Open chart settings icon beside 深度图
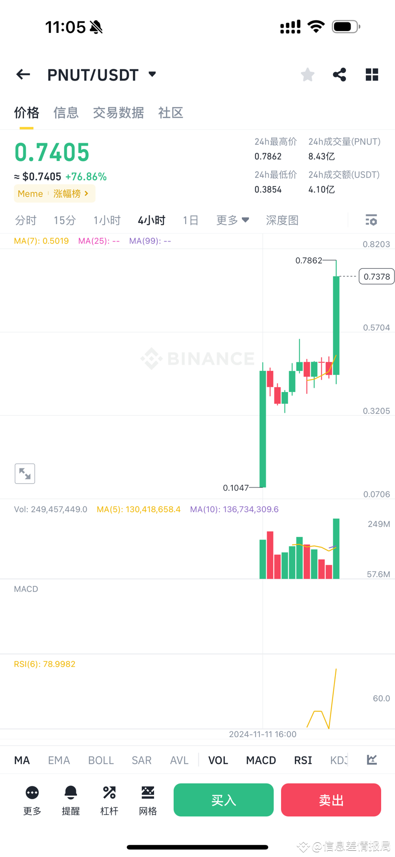395x857 pixels. (371, 220)
